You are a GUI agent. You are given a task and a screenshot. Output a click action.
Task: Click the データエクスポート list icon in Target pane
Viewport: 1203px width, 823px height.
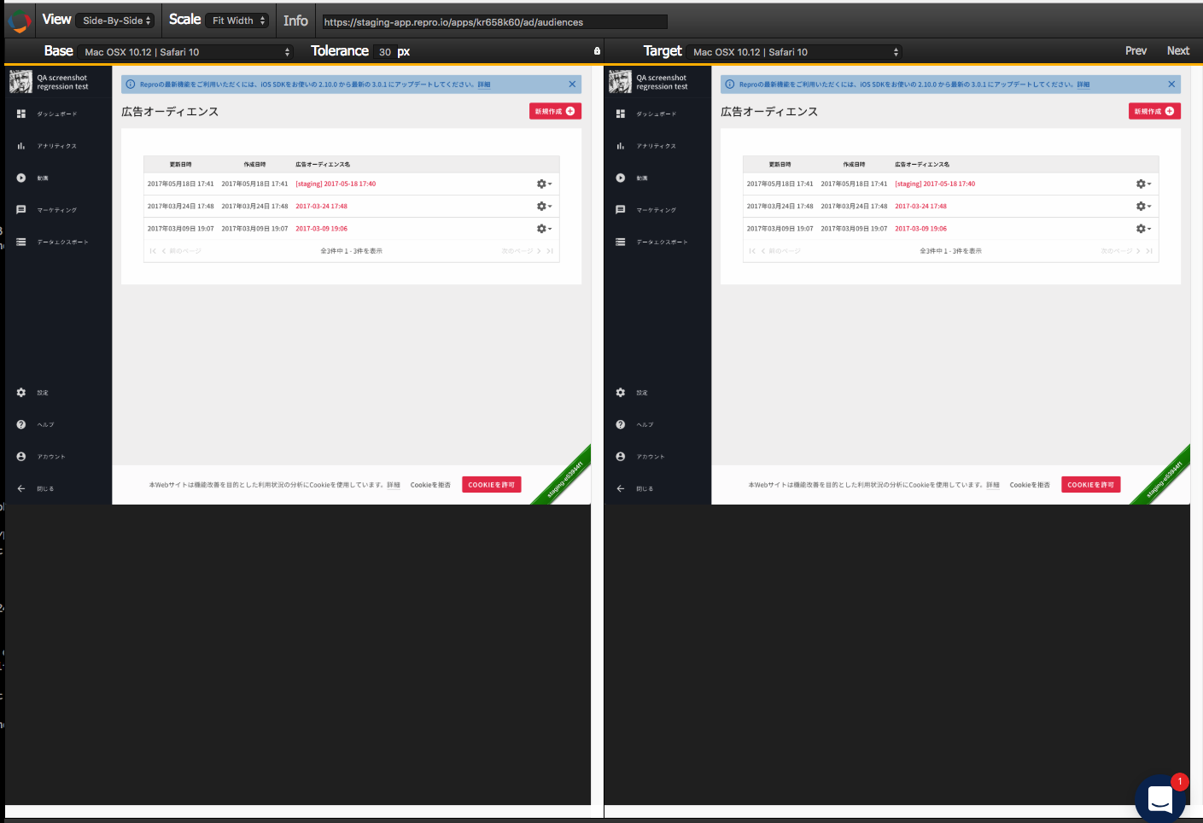(x=621, y=242)
